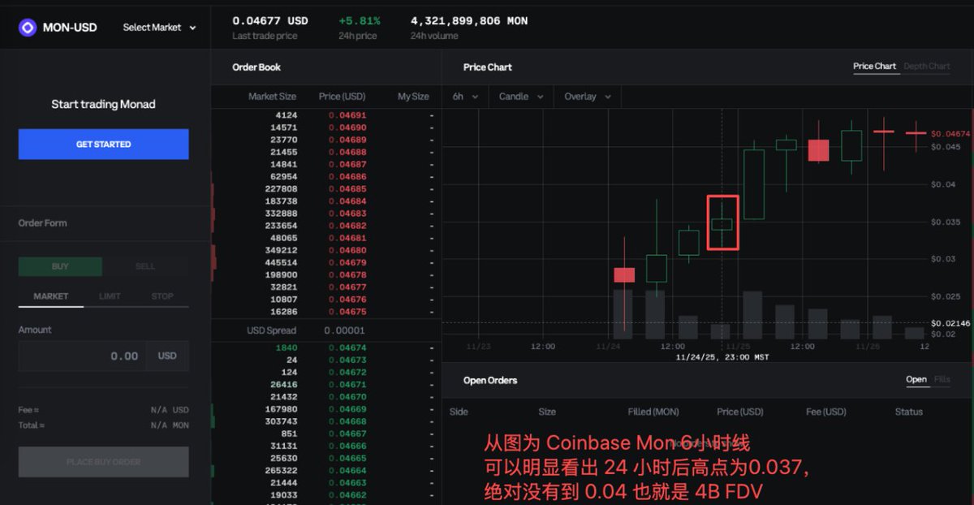Viewport: 974px width, 505px height.
Task: Click the 11/24/25, 23:00 MST time label
Action: 722,356
